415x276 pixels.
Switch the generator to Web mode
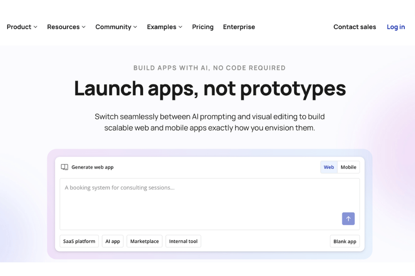tap(329, 167)
